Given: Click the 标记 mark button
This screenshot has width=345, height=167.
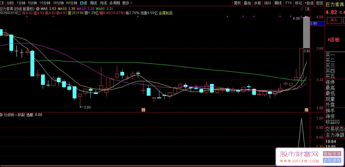Looking at the screenshot, I should (x=298, y=3).
